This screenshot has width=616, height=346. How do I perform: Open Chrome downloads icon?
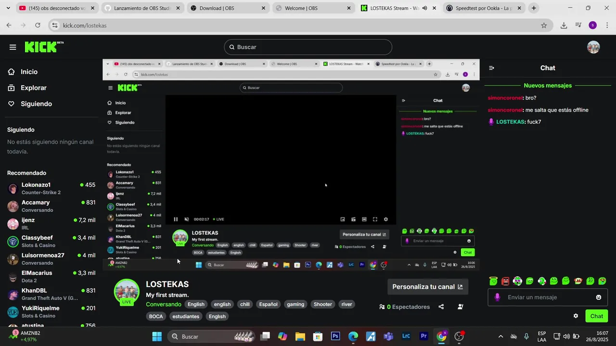pos(564,25)
